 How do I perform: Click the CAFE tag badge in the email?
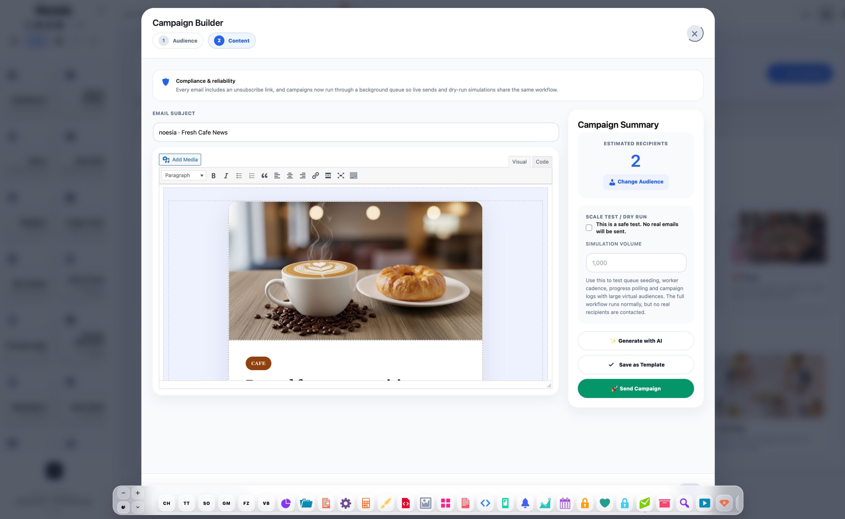[258, 363]
